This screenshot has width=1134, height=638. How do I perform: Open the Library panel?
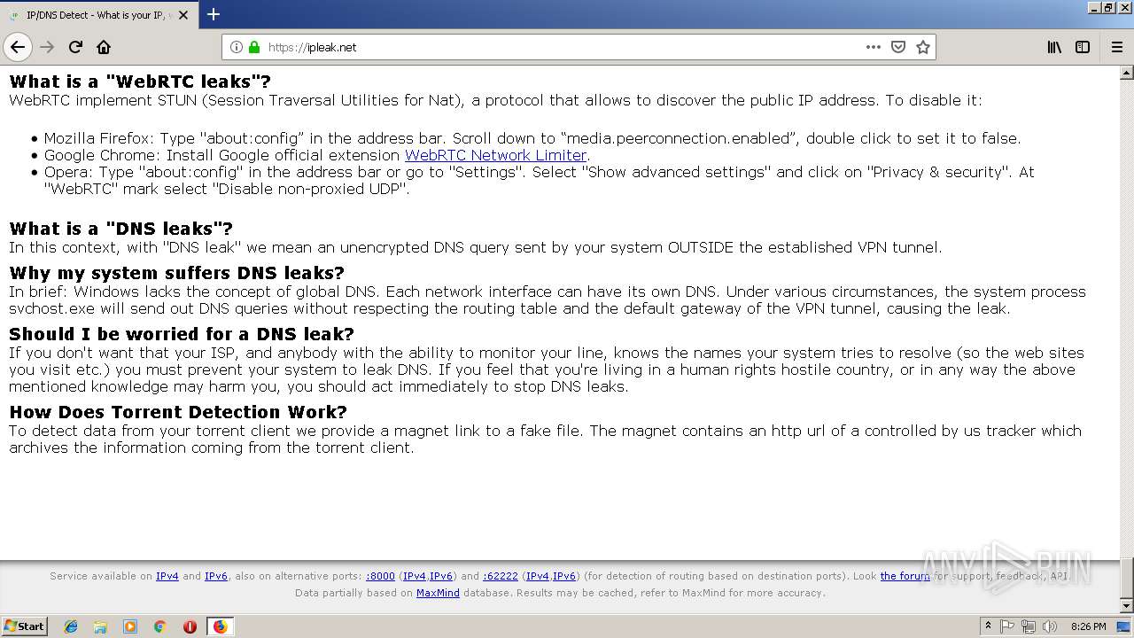pyautogui.click(x=1054, y=47)
